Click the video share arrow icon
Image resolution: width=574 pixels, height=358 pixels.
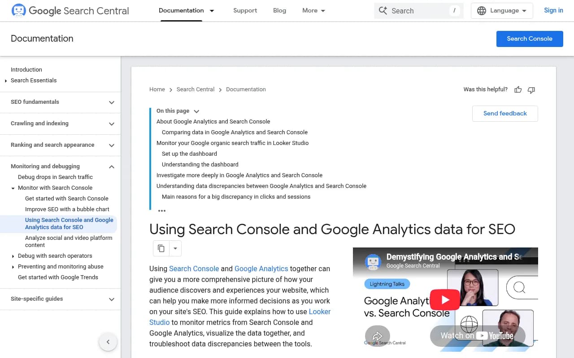click(x=378, y=336)
